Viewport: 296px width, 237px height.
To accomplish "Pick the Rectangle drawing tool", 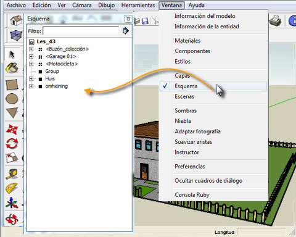I will point(12,85).
